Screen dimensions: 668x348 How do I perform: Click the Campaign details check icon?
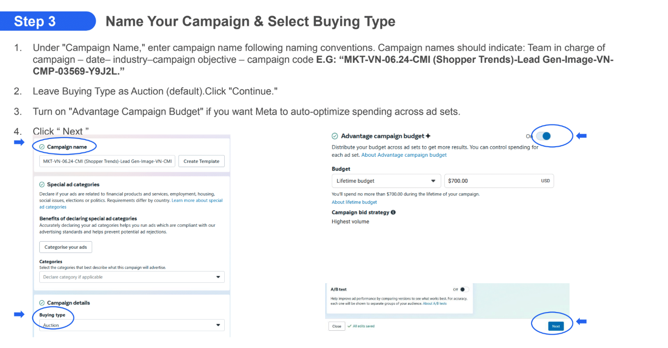(42, 303)
